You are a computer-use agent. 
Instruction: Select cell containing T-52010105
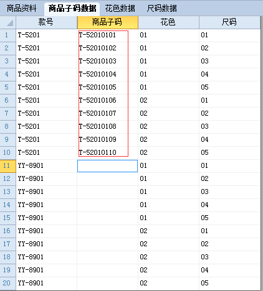point(107,88)
